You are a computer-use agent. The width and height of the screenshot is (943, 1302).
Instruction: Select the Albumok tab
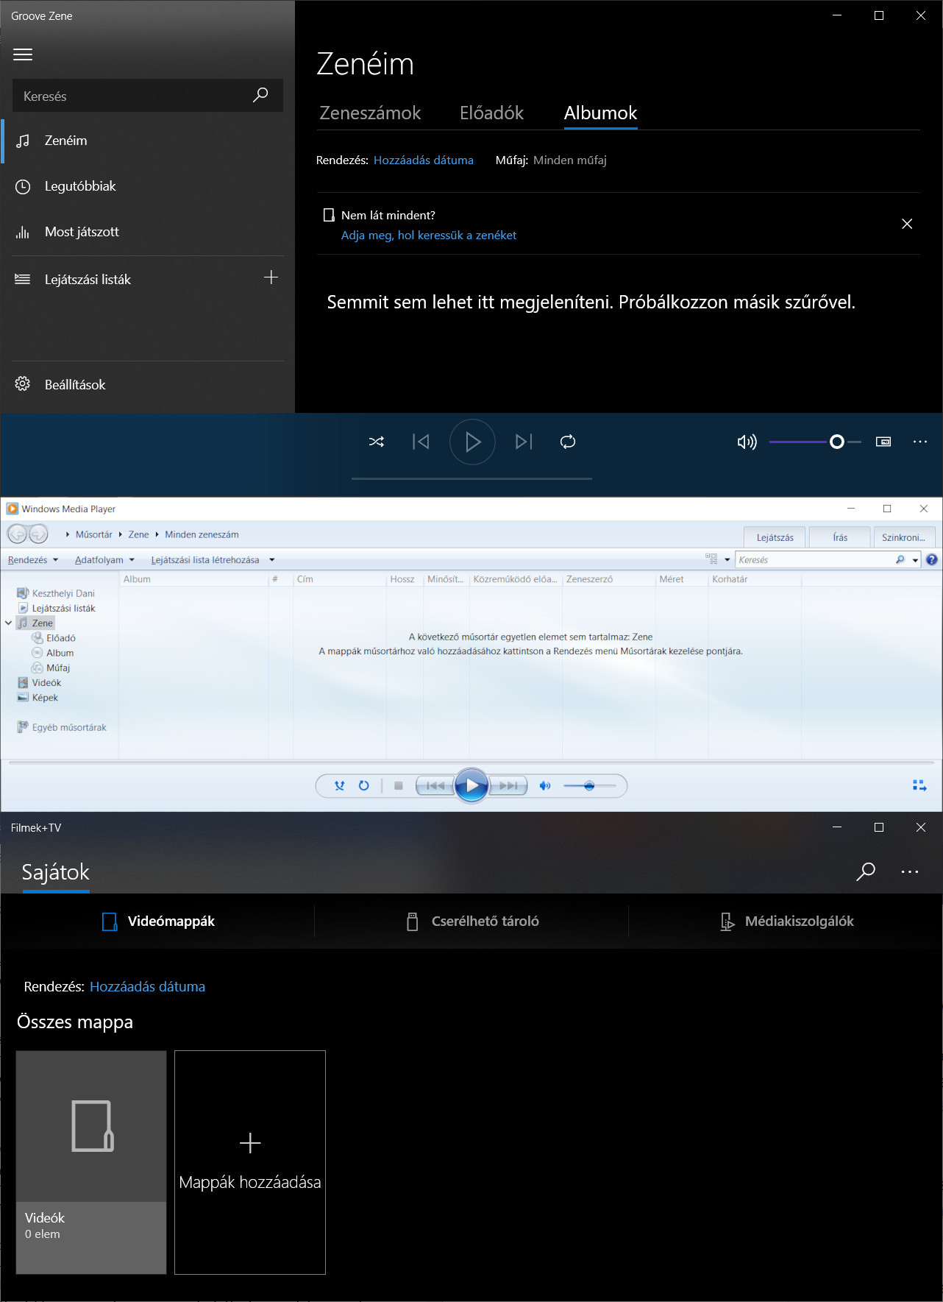(x=600, y=113)
